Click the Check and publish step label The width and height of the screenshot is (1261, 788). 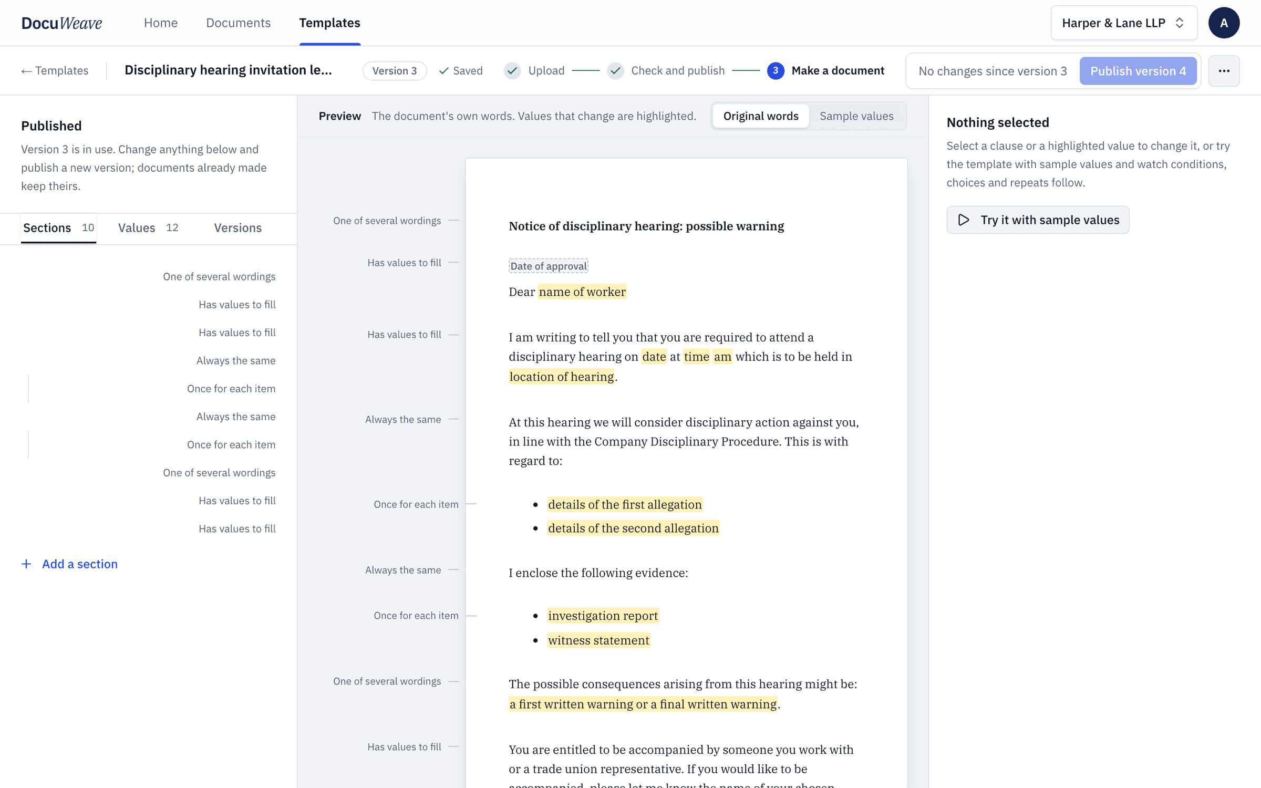(x=678, y=71)
